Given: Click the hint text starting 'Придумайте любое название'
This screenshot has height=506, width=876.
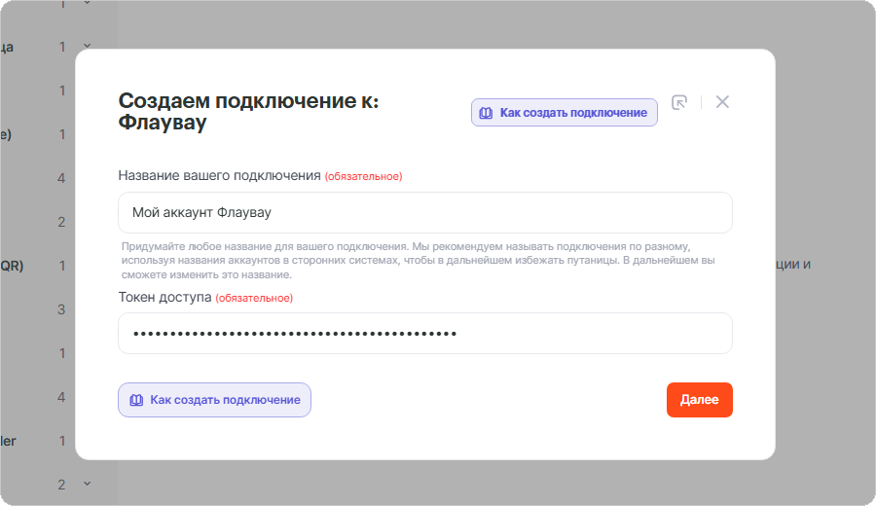Looking at the screenshot, I should (x=418, y=261).
